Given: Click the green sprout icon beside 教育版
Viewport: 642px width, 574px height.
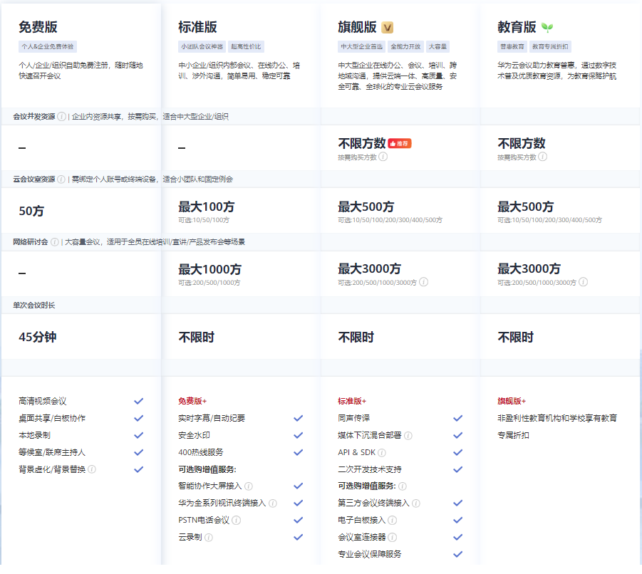Looking at the screenshot, I should point(547,27).
